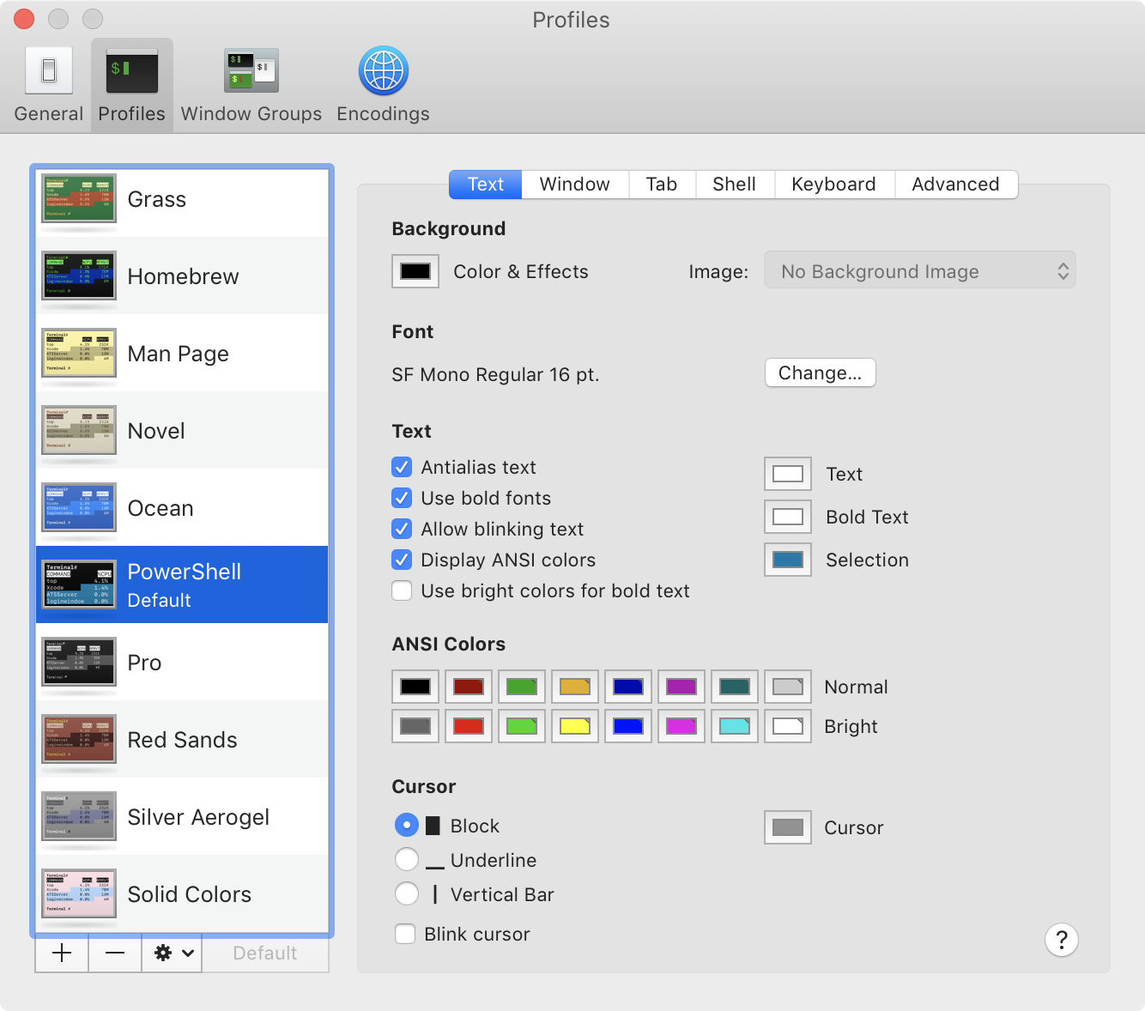Image resolution: width=1145 pixels, height=1011 pixels.
Task: Open the Window Groups preferences pane
Action: coord(251,85)
